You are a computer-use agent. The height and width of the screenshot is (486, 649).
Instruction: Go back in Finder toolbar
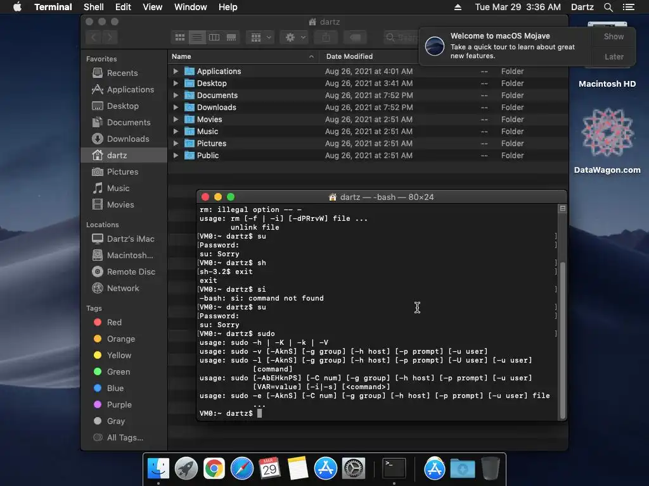(94, 37)
